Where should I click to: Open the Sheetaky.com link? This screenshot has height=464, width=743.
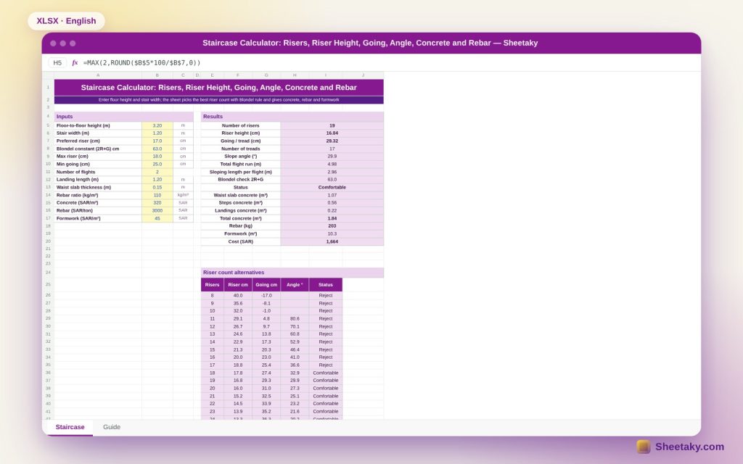coord(689,447)
